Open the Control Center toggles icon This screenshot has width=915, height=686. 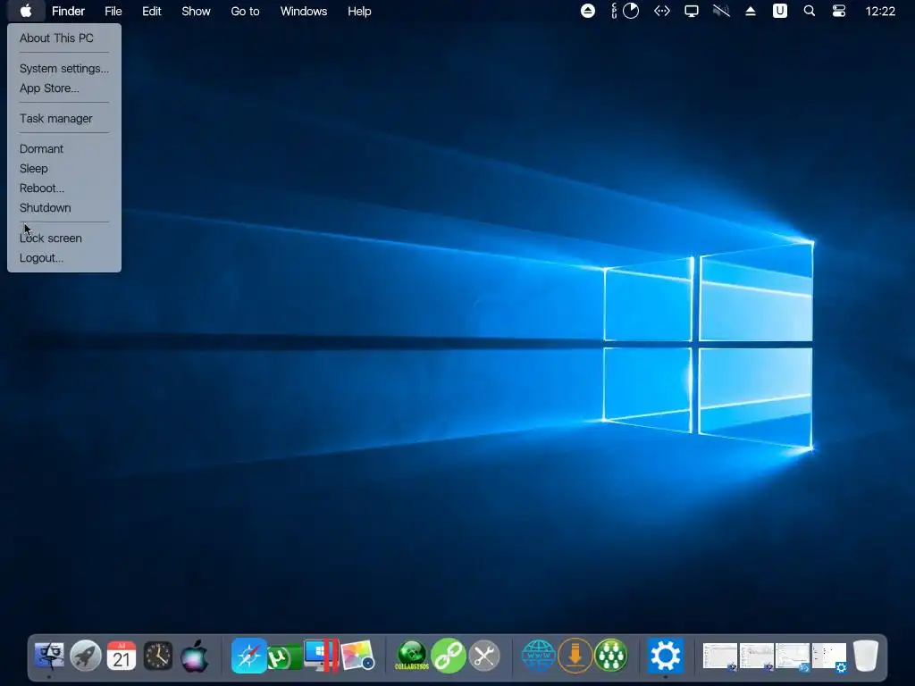pyautogui.click(x=838, y=11)
